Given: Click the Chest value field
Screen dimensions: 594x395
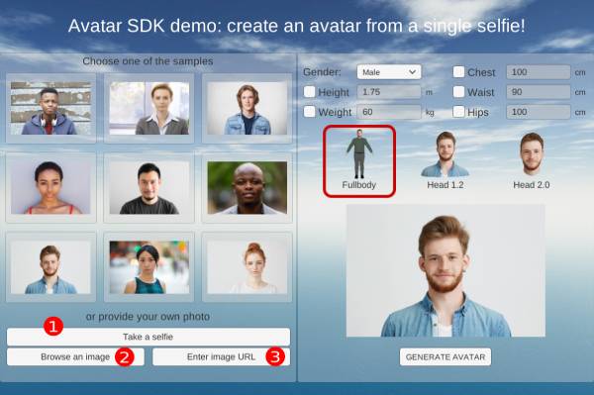Looking at the screenshot, I should tap(539, 72).
